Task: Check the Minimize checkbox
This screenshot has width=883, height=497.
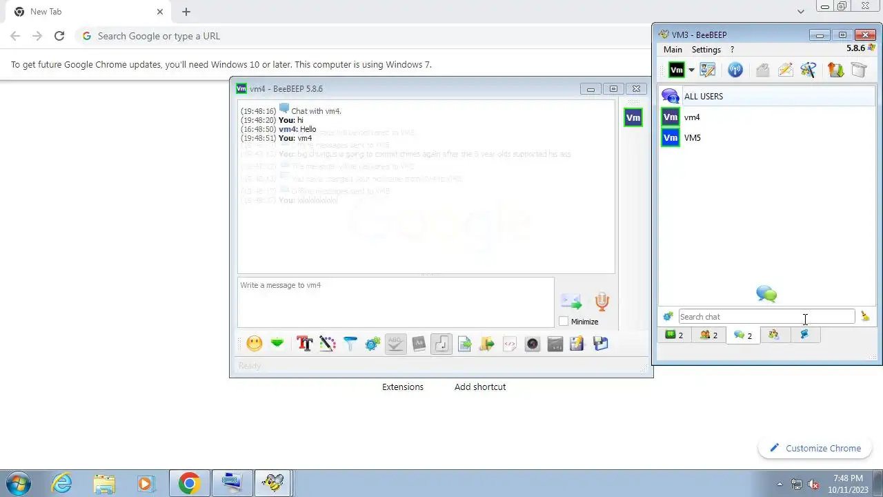Action: click(564, 322)
